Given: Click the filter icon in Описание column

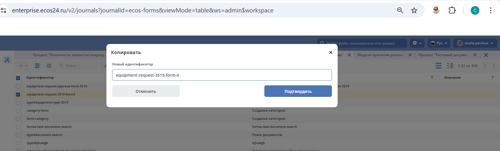Looking at the screenshot, I should pos(492,78).
